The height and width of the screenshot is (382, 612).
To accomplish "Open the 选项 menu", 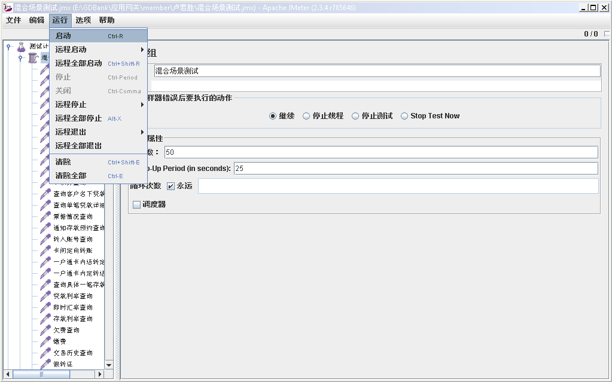I will 83,20.
